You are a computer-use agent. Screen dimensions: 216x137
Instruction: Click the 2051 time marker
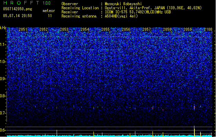tap(23, 29)
